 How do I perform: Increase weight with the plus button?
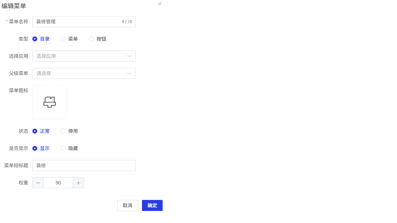pos(78,183)
